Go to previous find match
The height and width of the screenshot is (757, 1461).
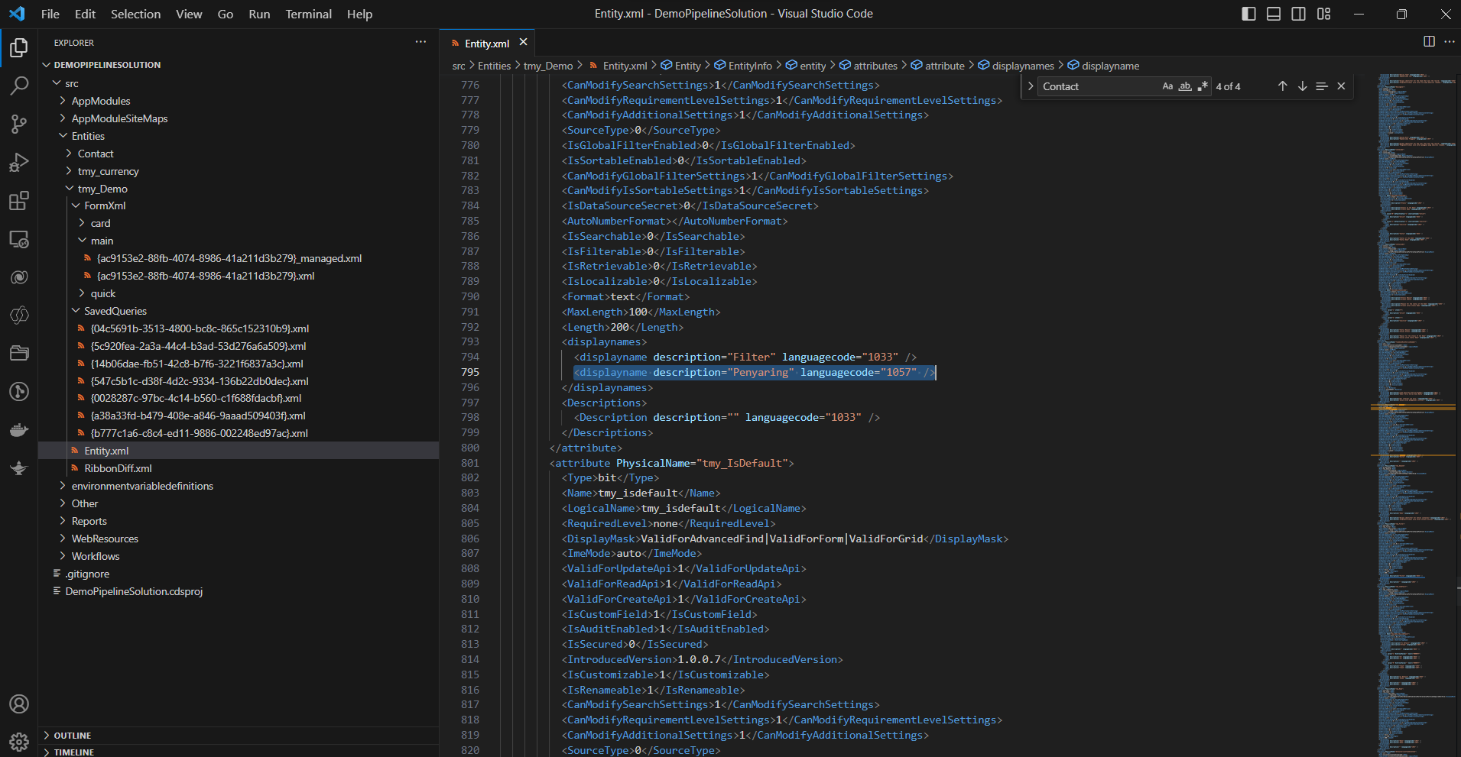tap(1282, 86)
